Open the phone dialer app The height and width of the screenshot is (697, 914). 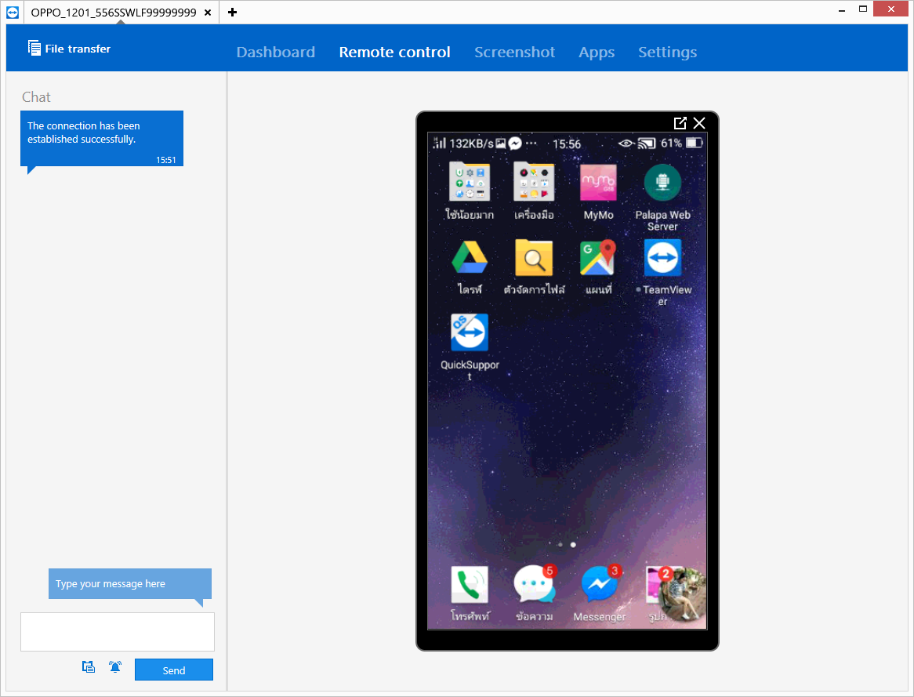[470, 586]
